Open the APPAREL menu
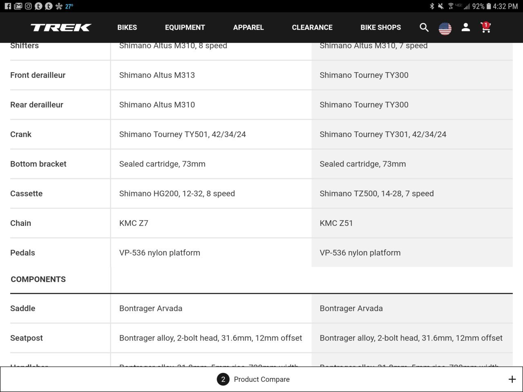 pos(248,27)
